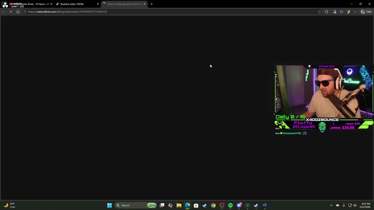Open the media control music icon
The width and height of the screenshot is (374, 210).
(x=335, y=12)
